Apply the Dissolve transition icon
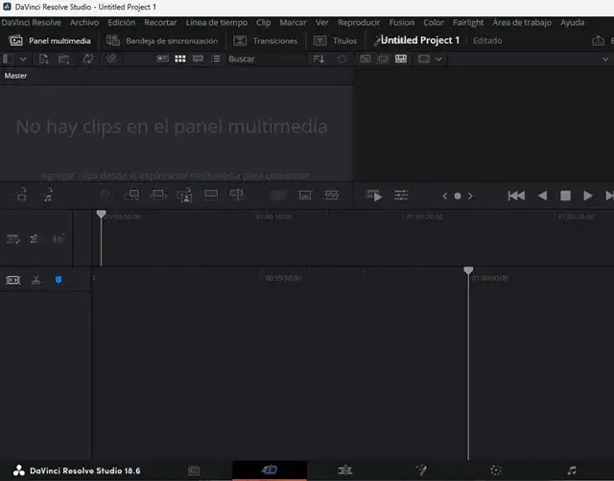 305,195
